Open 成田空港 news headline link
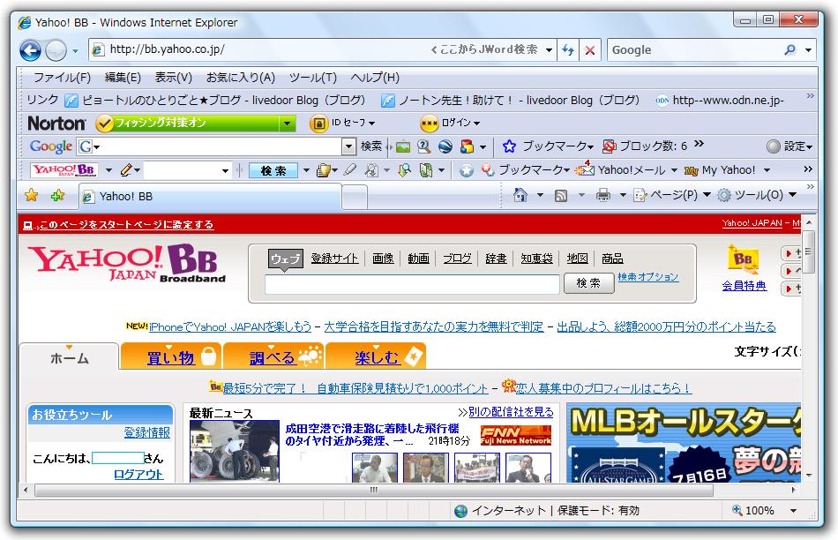The height and width of the screenshot is (540, 838). click(x=372, y=435)
